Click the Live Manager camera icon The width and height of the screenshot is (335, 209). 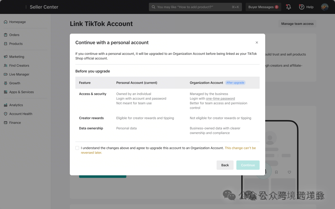coord(6,74)
